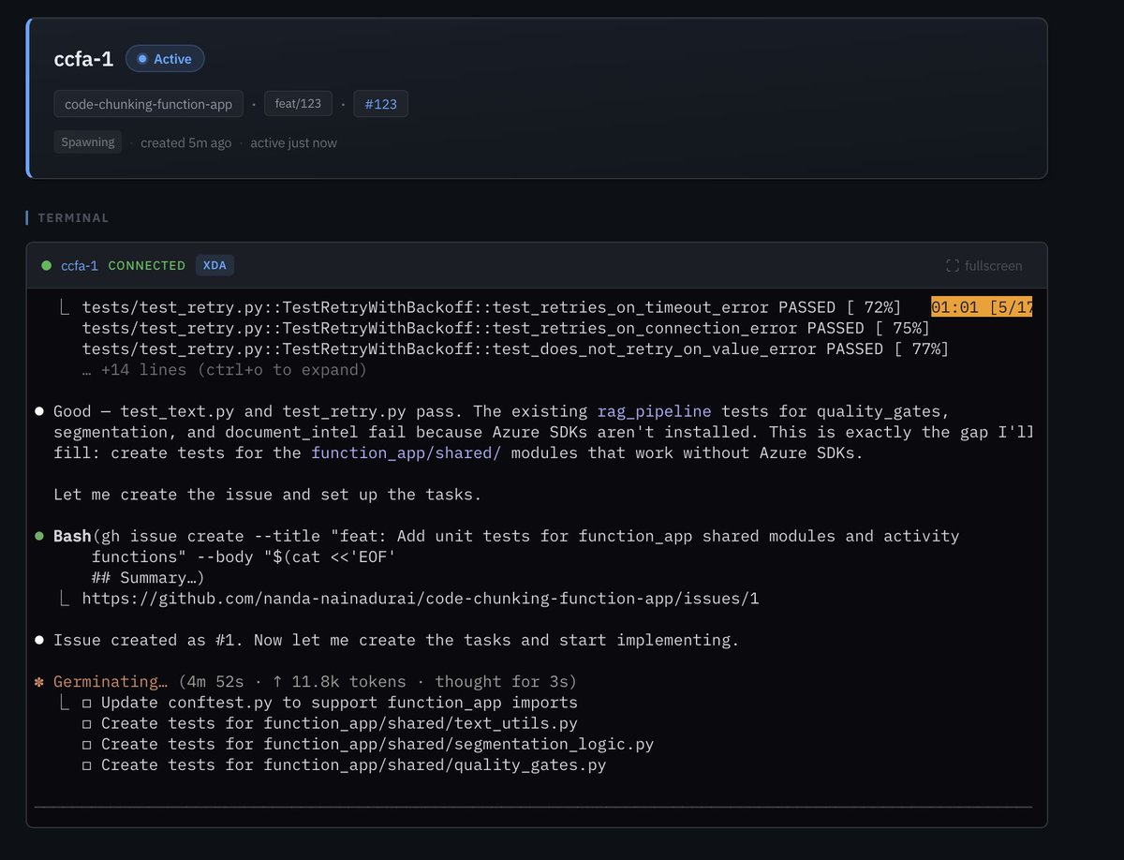Click the XDA badge in terminal header
The height and width of the screenshot is (860, 1124).
coord(214,266)
